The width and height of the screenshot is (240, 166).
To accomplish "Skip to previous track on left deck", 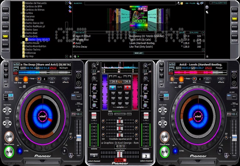I will pos(5,110).
